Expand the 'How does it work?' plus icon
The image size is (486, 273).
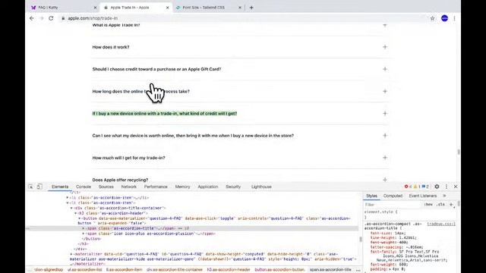pos(385,47)
